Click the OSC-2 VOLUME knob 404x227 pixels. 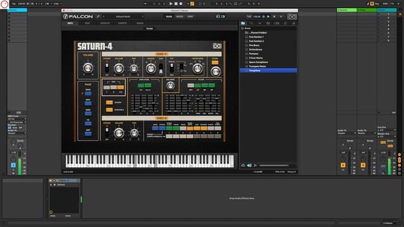[x=119, y=133]
